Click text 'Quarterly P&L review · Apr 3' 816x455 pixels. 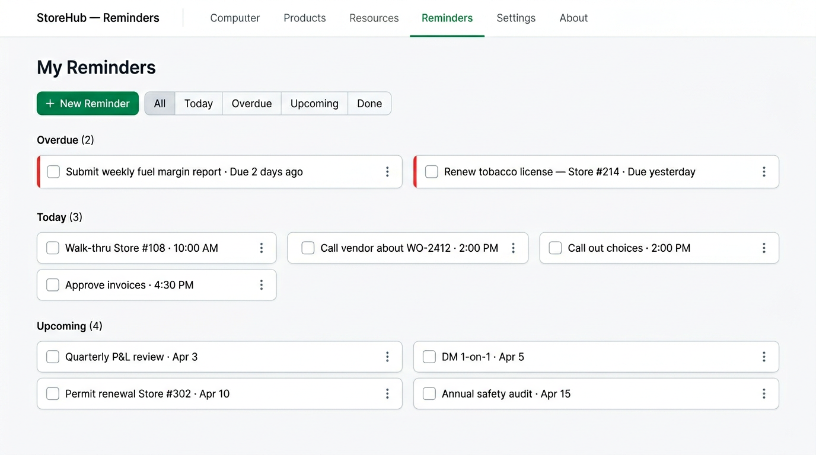click(x=132, y=357)
